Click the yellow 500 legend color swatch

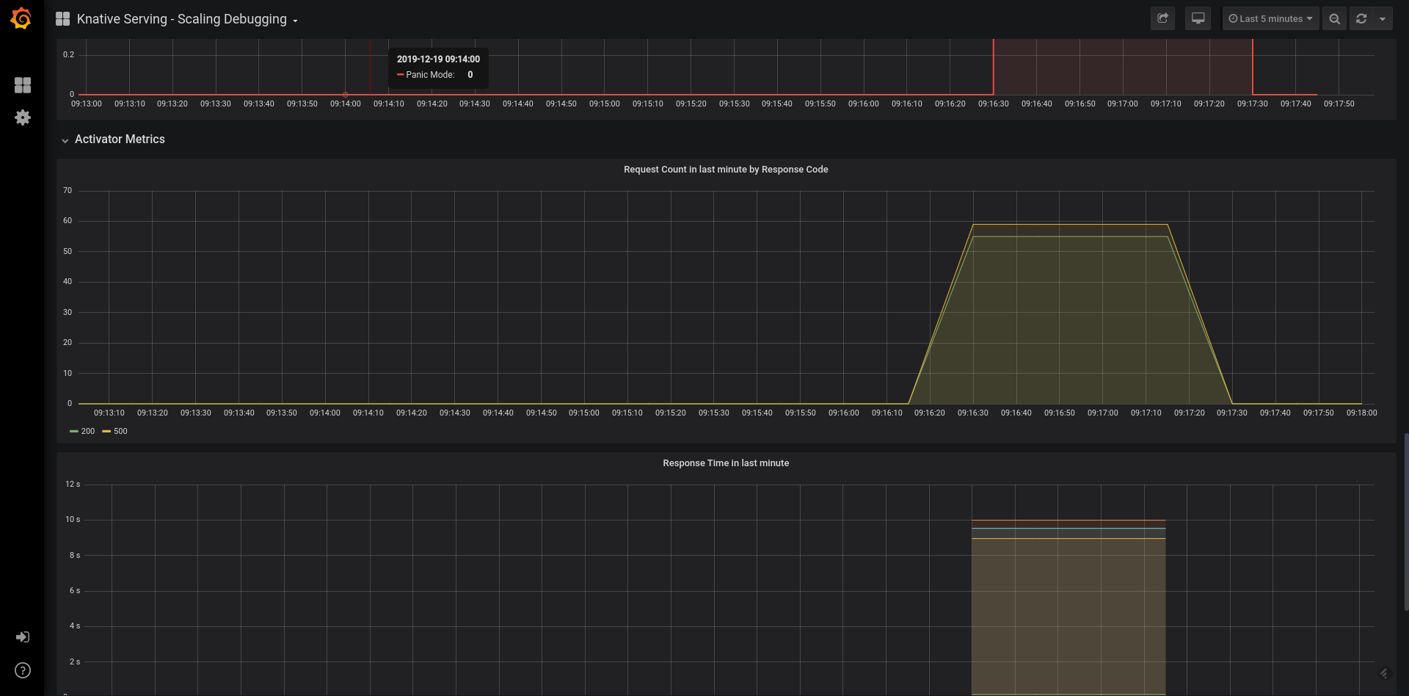click(106, 432)
